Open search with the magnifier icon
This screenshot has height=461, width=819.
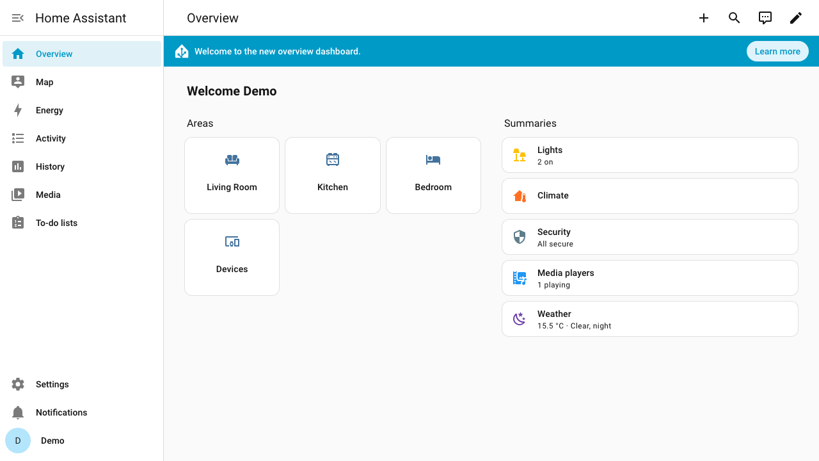(735, 18)
